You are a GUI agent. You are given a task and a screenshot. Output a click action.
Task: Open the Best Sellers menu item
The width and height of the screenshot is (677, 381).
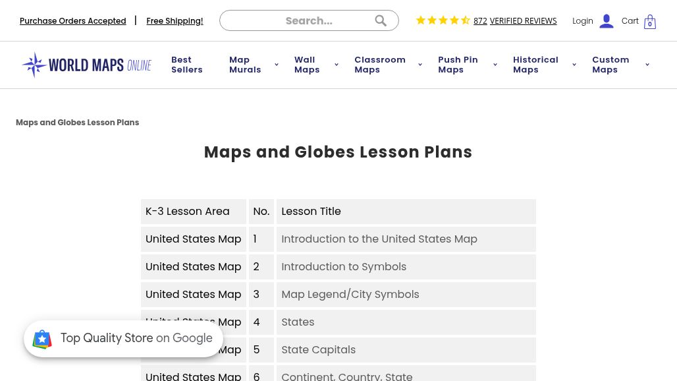pos(187,65)
